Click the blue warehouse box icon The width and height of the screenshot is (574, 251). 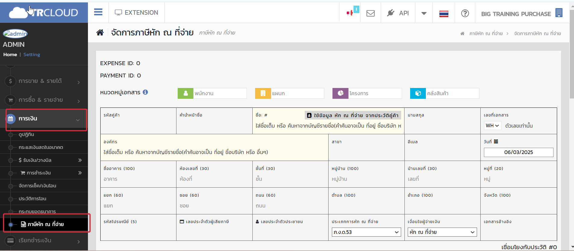point(418,93)
